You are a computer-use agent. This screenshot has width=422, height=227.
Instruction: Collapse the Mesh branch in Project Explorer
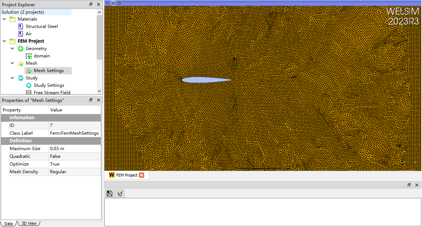(x=12, y=63)
